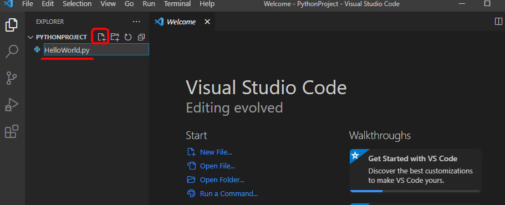Open the Extensions view
Screen dimensions: 505x205
[12, 131]
